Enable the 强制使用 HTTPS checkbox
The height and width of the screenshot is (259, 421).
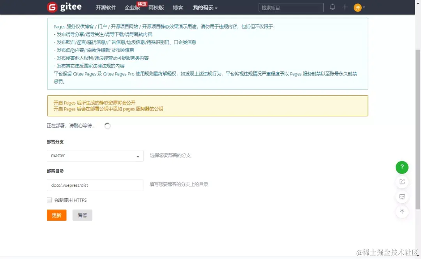(x=49, y=200)
